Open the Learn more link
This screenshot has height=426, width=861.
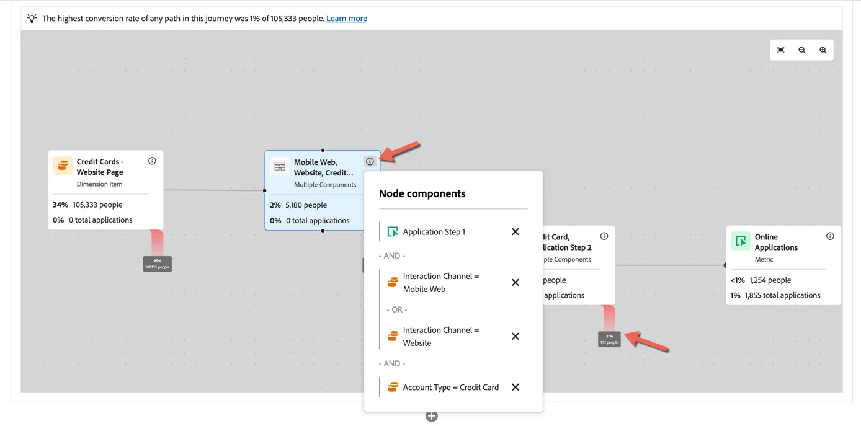(347, 19)
